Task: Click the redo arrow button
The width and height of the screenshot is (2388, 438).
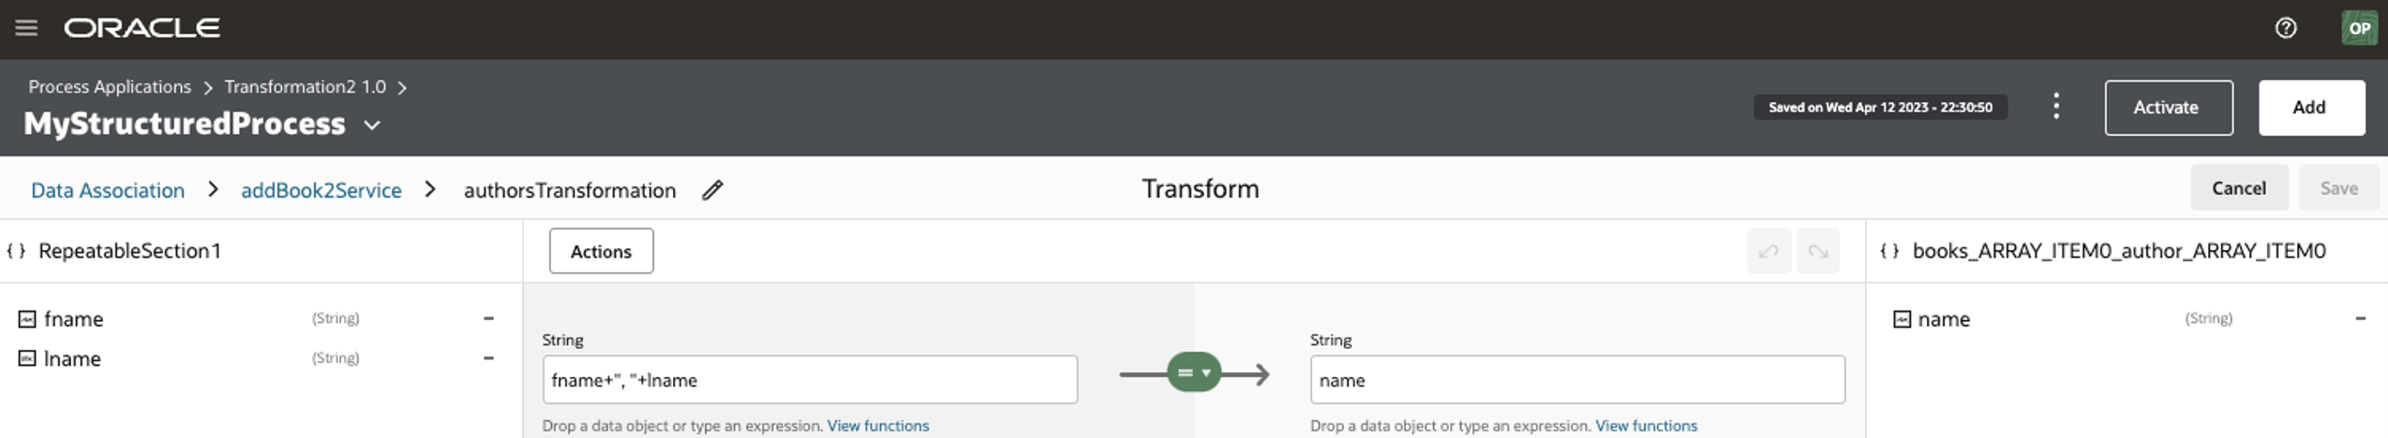Action: [x=1817, y=251]
